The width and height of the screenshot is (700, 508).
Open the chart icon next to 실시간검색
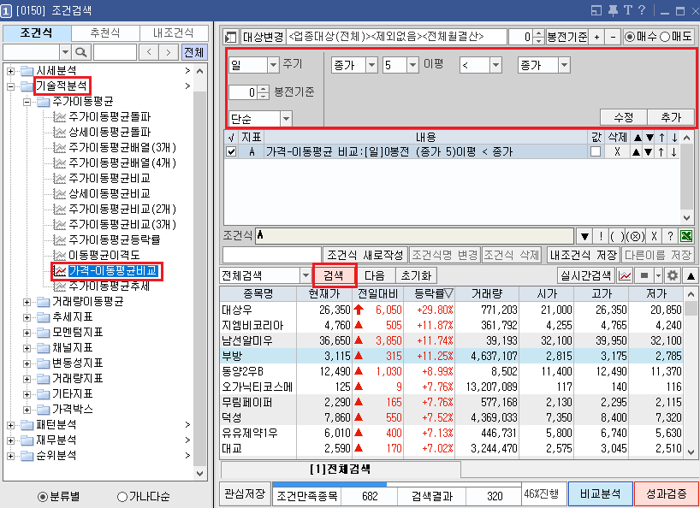pyautogui.click(x=625, y=275)
